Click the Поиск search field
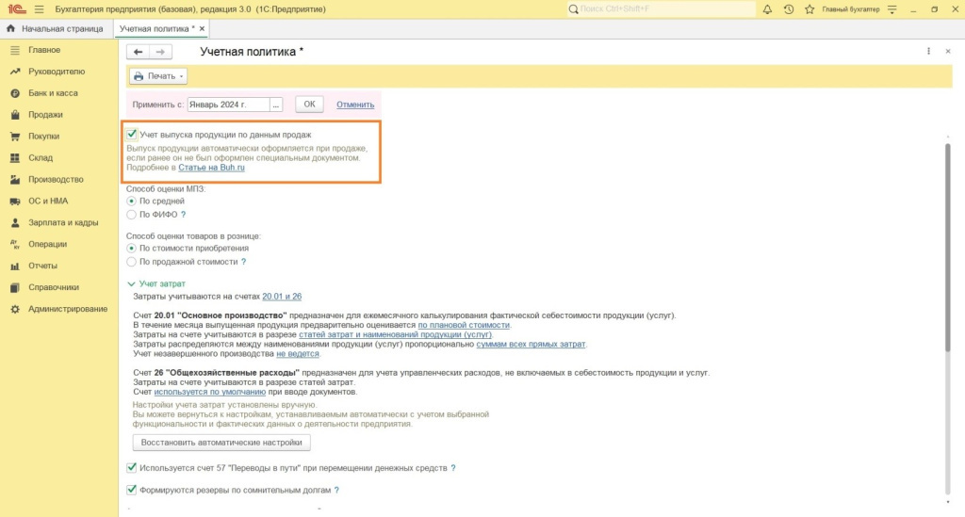The image size is (965, 517). click(x=662, y=9)
